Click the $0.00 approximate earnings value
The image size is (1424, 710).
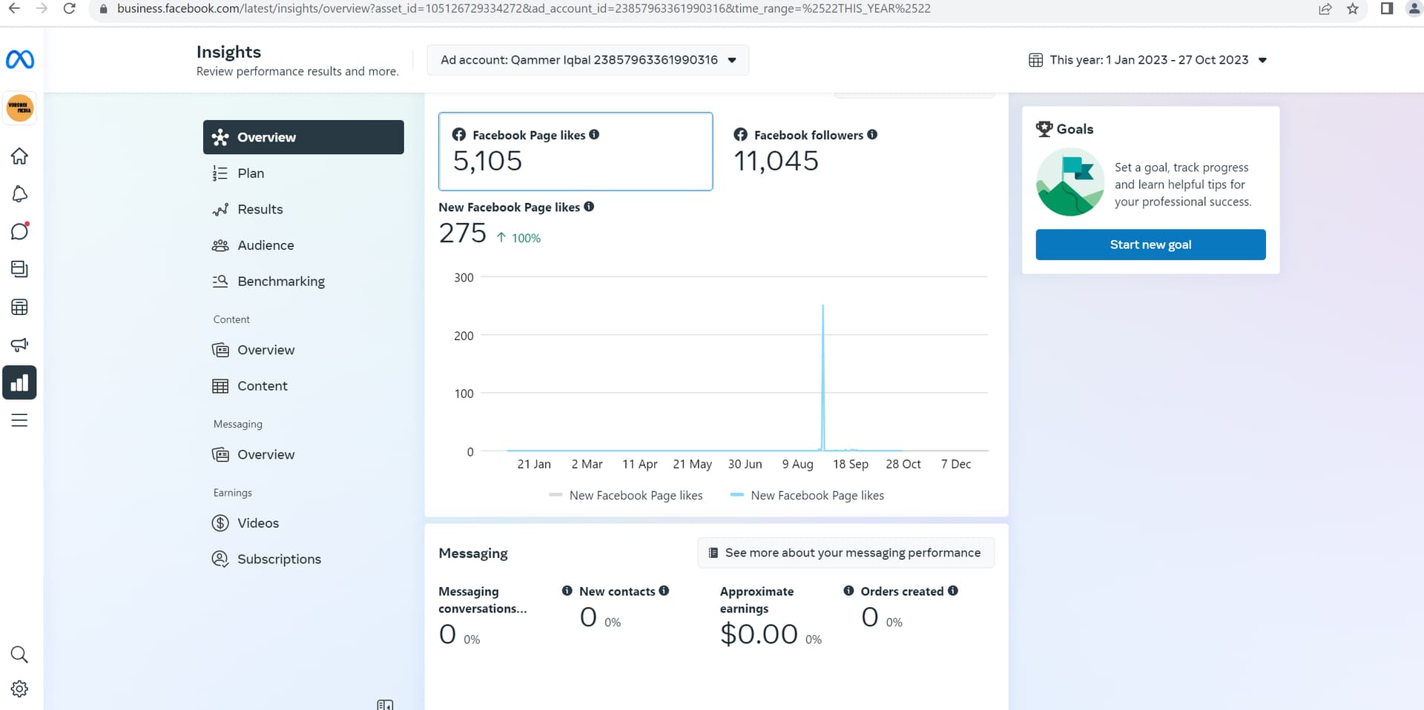(x=759, y=634)
